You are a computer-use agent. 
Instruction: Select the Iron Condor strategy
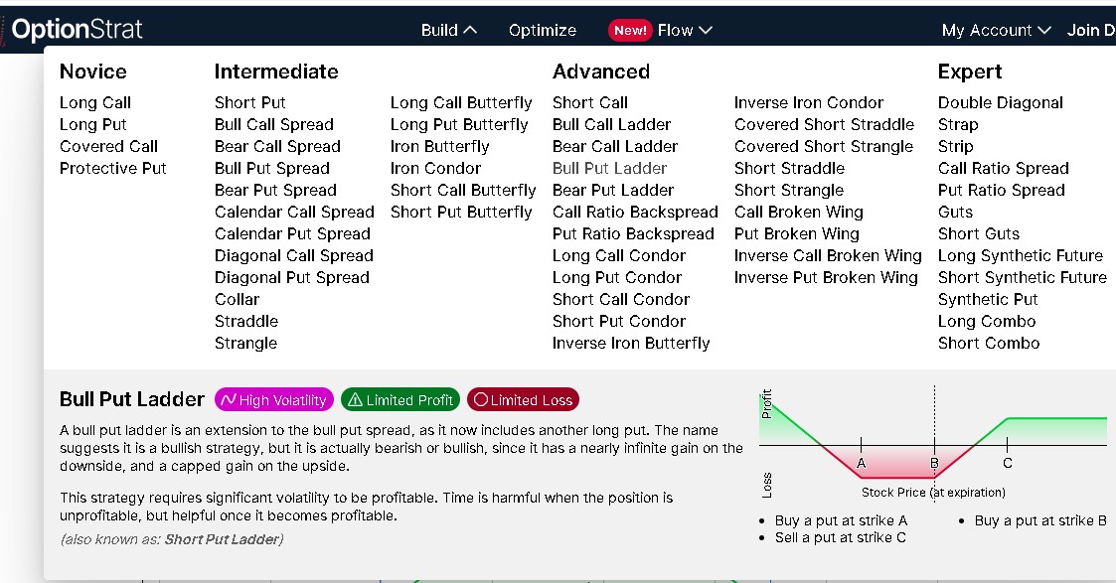[435, 168]
